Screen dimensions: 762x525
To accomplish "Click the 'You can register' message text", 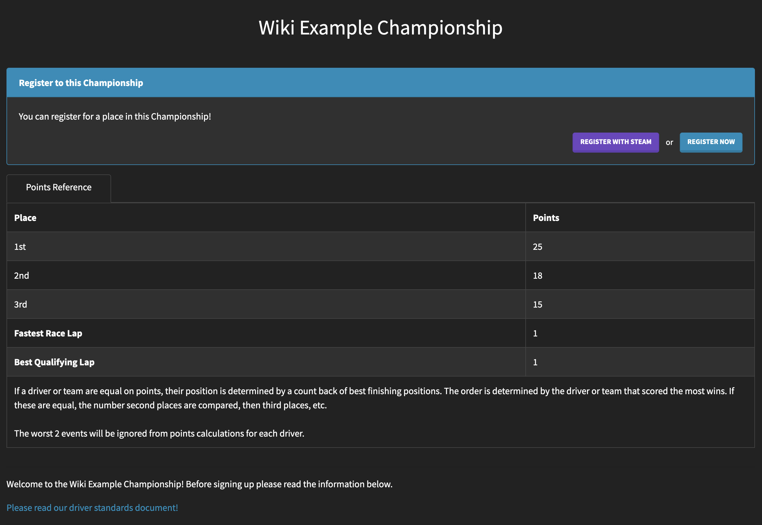I will click(115, 116).
